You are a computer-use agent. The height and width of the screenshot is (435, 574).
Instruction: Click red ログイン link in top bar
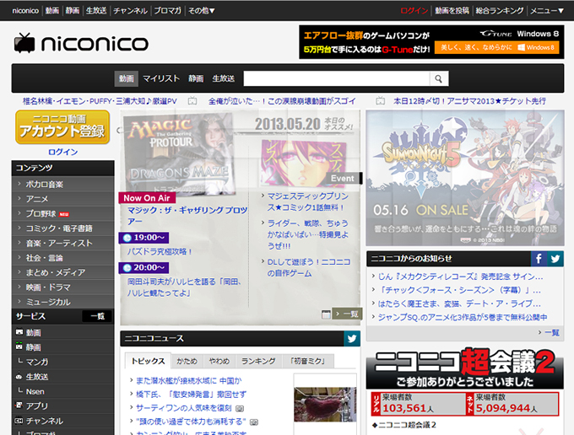[414, 11]
